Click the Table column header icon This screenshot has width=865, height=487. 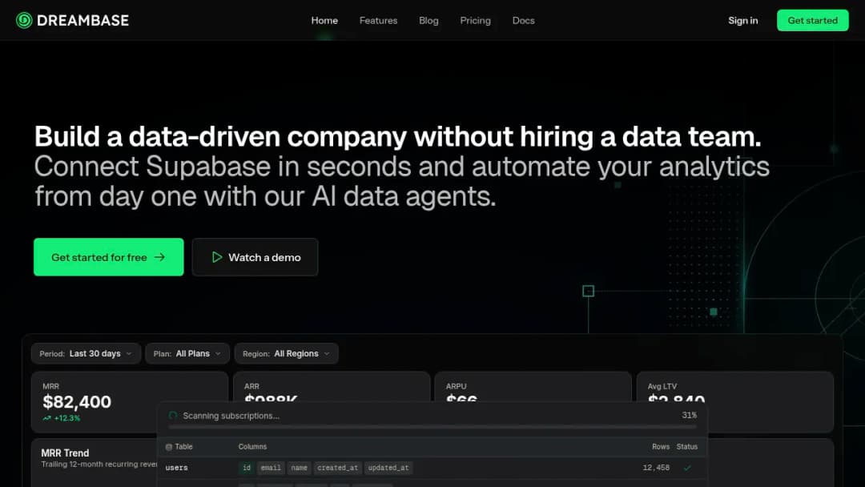[169, 447]
